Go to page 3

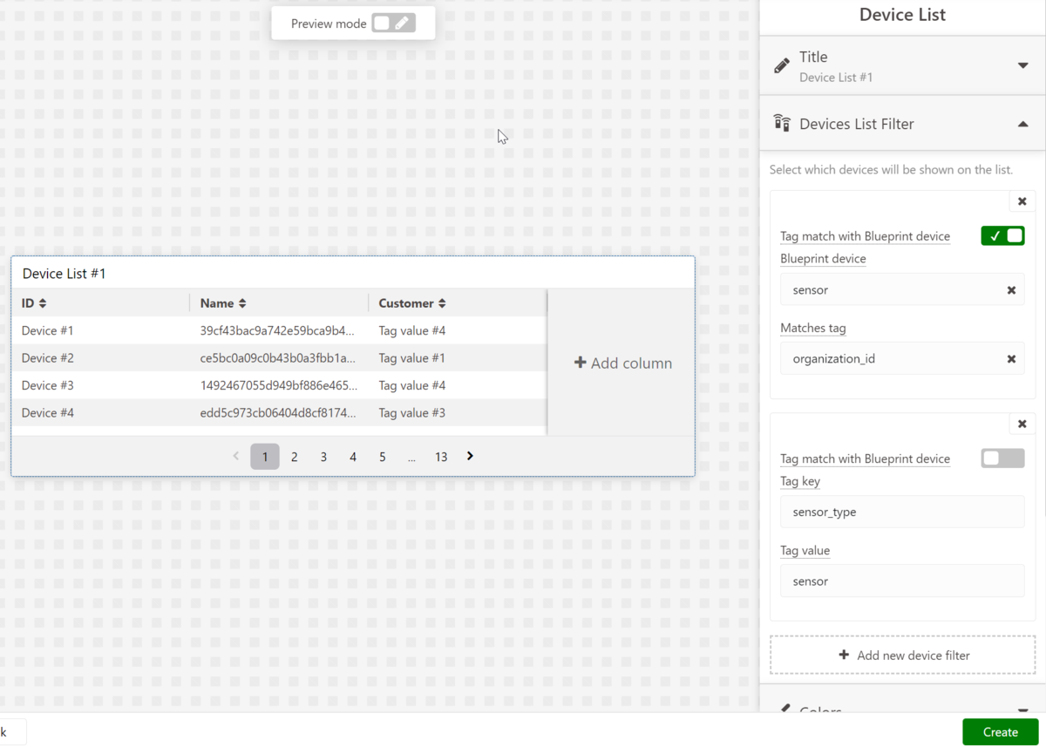click(323, 457)
